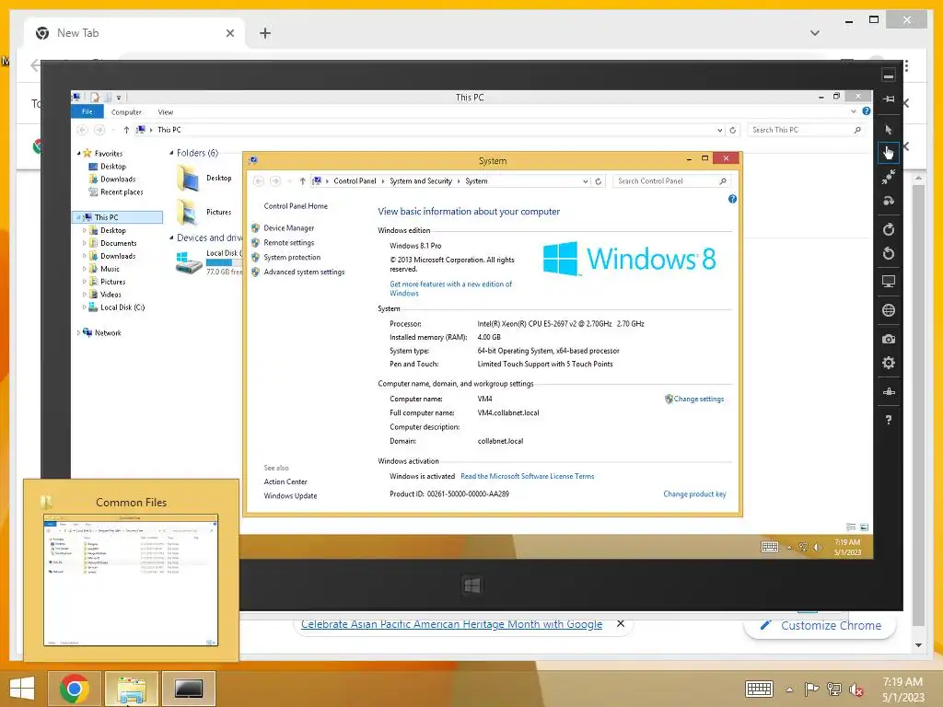Click Control Panel Home link

[x=296, y=205]
